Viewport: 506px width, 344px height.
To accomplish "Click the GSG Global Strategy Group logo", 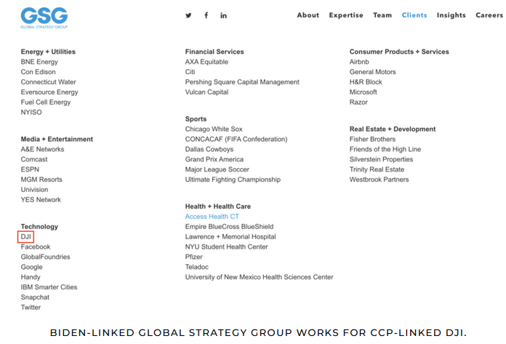I will [x=44, y=18].
